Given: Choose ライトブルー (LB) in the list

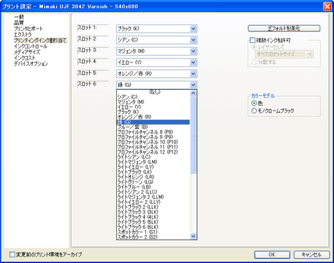Looking at the screenshot, I should coord(153,187).
